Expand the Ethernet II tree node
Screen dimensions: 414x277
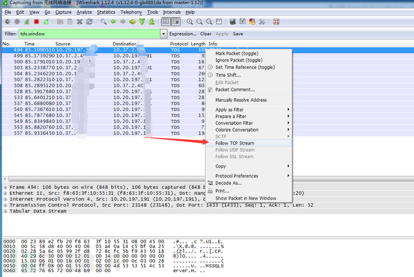(x=5, y=193)
